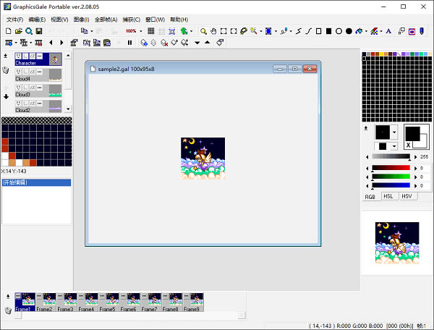Pick the filled ellipse drawing tool

coord(349,31)
